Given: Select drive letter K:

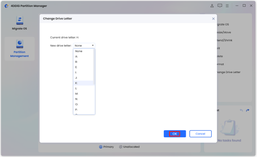Looking at the screenshot, I should (x=84, y=83).
